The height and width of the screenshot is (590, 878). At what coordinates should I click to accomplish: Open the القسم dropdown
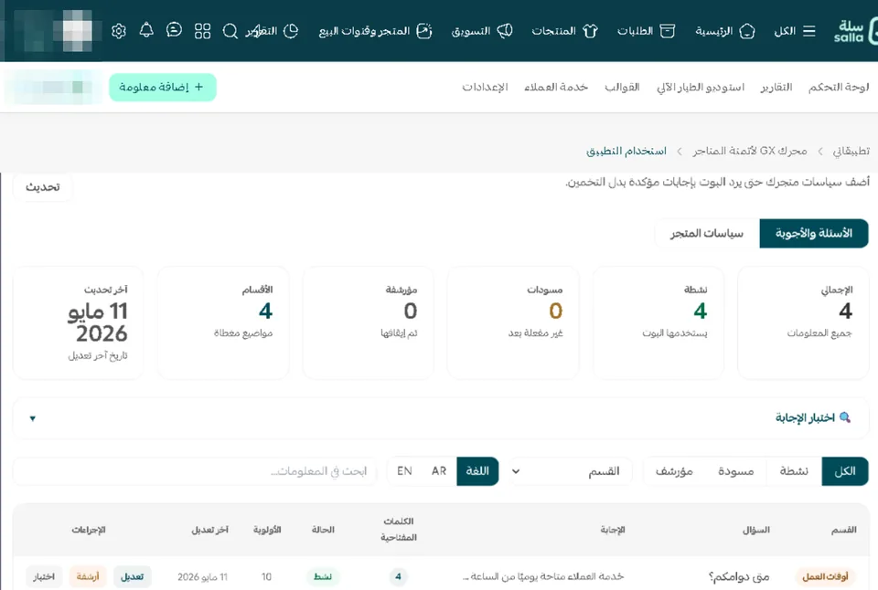571,471
